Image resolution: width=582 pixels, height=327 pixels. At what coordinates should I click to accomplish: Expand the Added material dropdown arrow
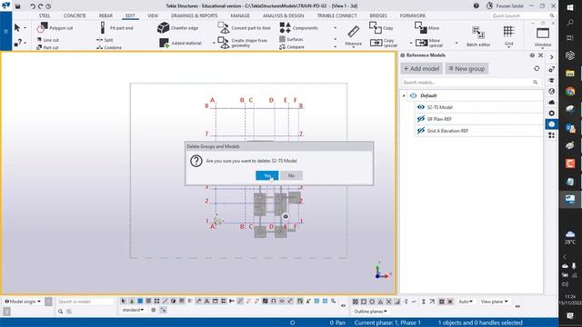point(214,43)
